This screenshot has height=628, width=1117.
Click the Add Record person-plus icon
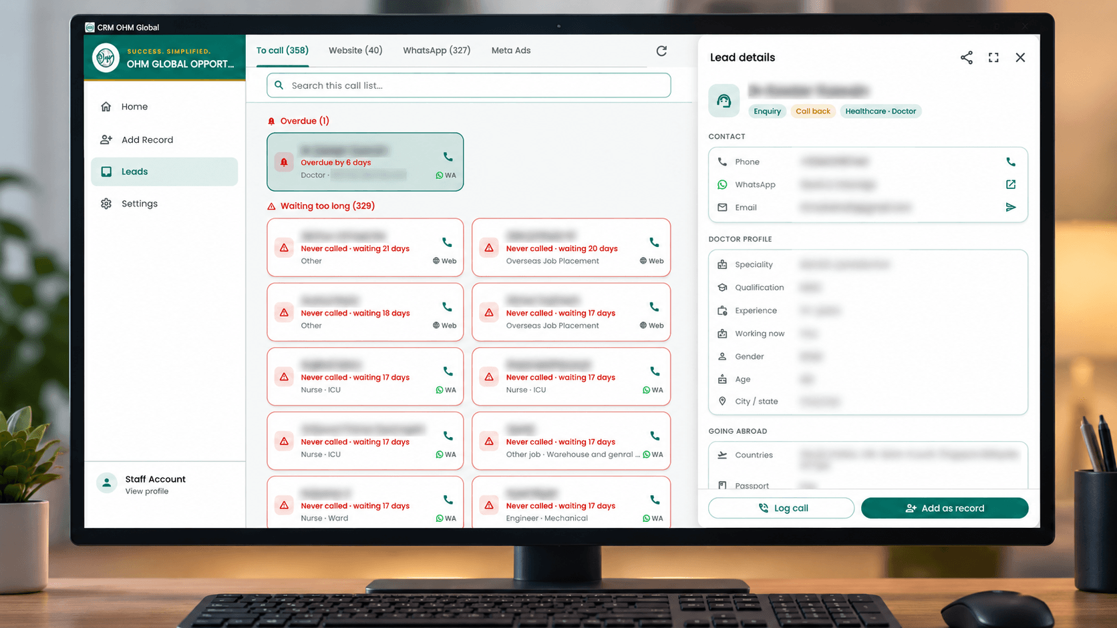(x=106, y=139)
